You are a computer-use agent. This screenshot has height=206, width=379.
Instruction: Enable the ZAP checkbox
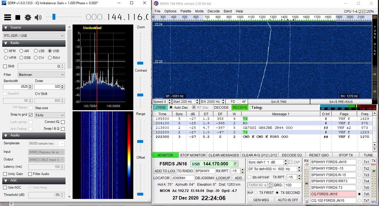point(291,162)
